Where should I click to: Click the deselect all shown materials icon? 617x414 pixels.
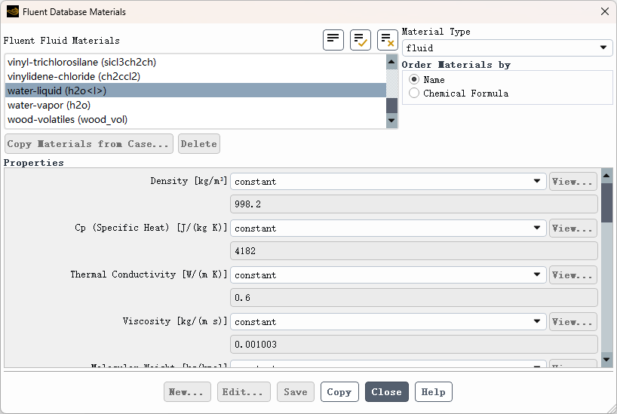[x=387, y=40]
